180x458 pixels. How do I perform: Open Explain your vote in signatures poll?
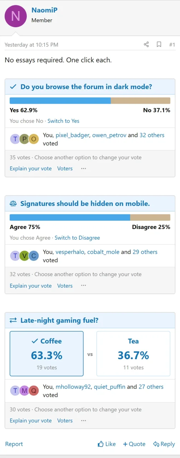coord(31,286)
